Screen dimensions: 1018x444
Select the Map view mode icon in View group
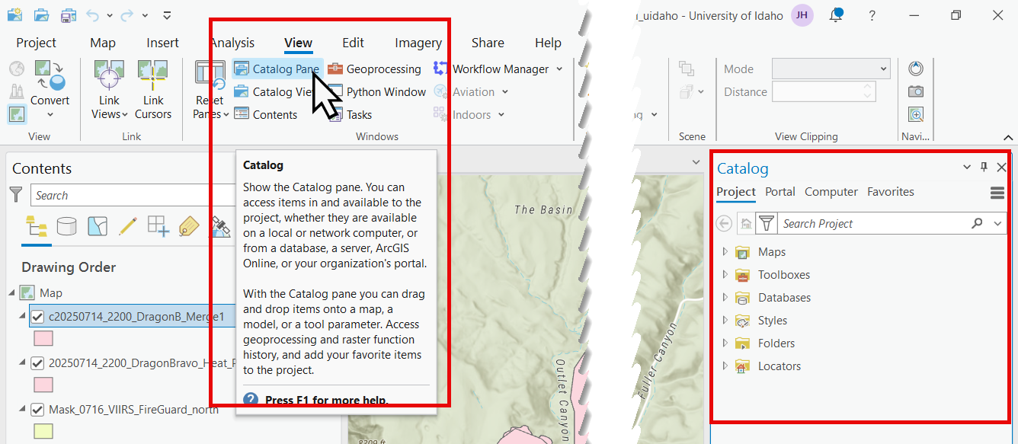(x=16, y=114)
